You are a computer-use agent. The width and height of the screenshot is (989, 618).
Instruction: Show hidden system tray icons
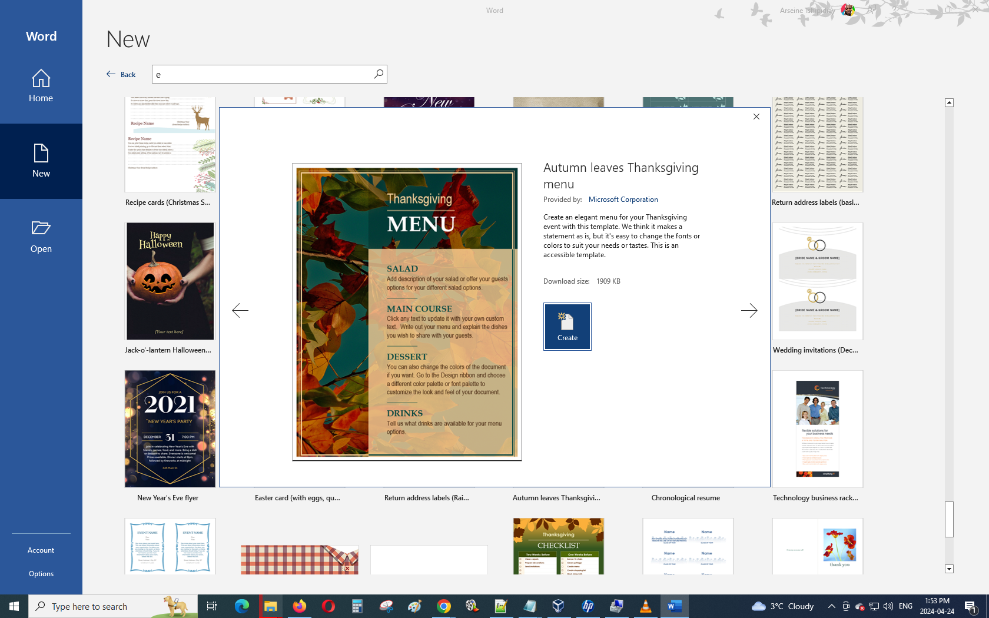click(x=831, y=606)
